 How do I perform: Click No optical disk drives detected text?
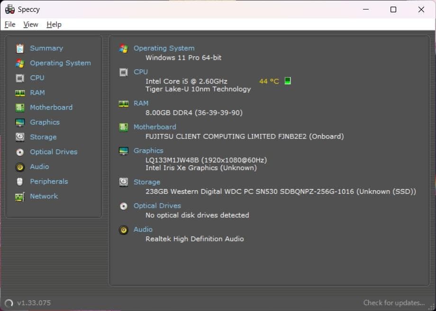(197, 215)
